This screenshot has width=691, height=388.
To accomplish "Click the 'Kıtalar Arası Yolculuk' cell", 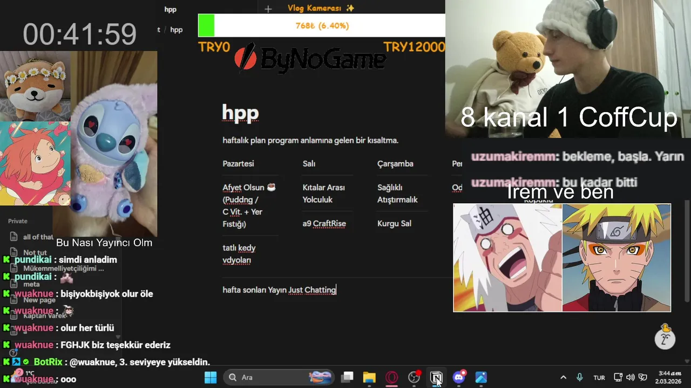I will coord(324,193).
